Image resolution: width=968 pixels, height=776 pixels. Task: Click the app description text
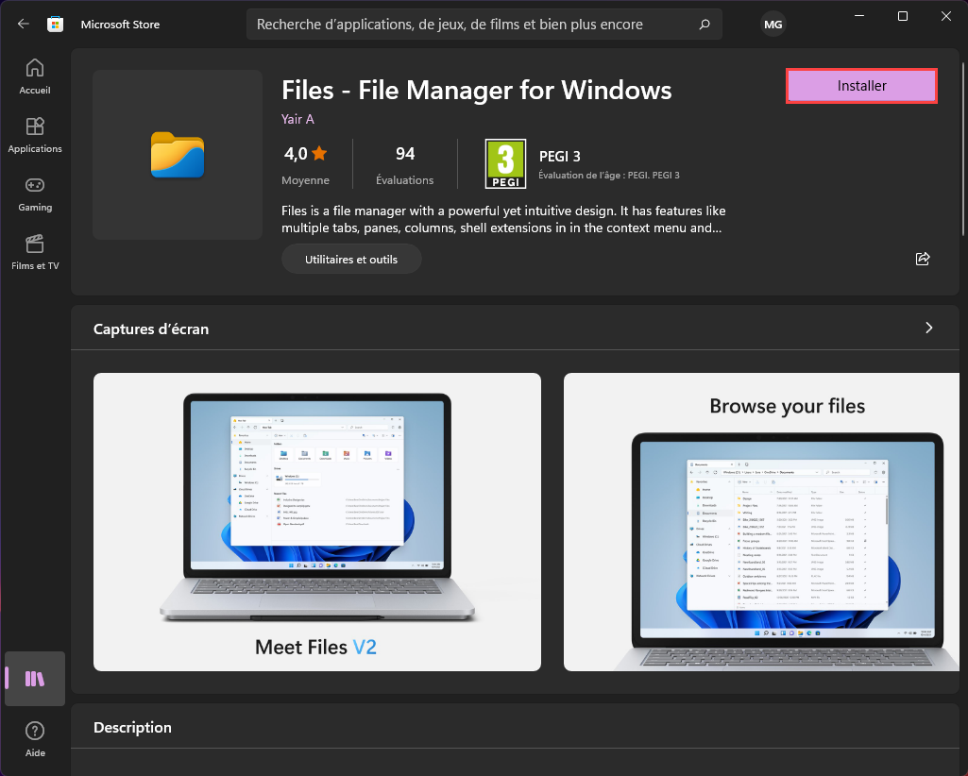click(x=503, y=219)
